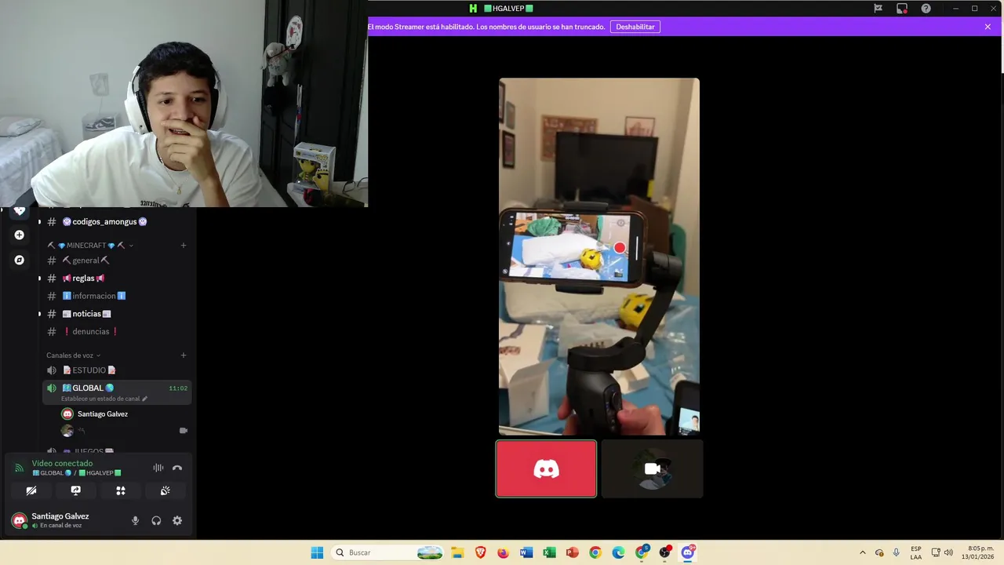The image size is (1004, 565).
Task: Open File Explorer from the taskbar
Action: coord(457,552)
